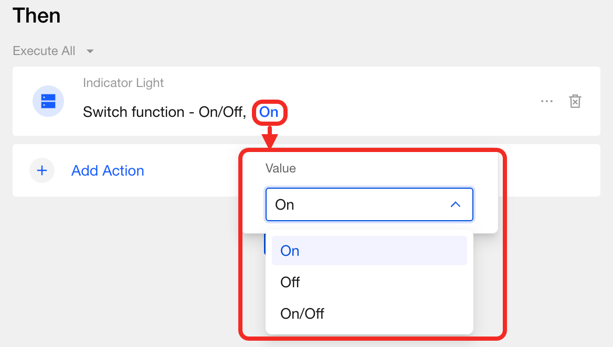The height and width of the screenshot is (347, 613).
Task: Click the Value label in popup
Action: coord(281,168)
